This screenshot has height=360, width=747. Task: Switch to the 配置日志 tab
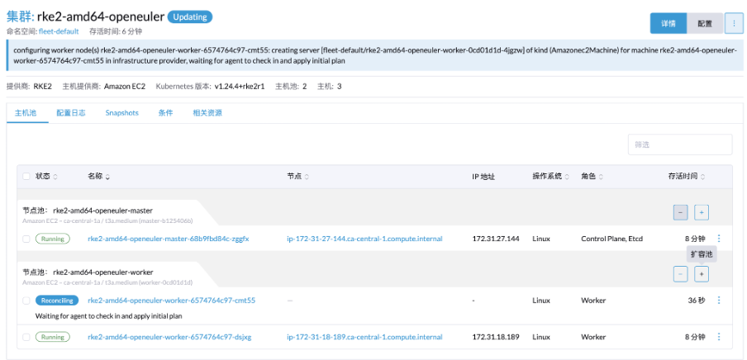(x=71, y=113)
